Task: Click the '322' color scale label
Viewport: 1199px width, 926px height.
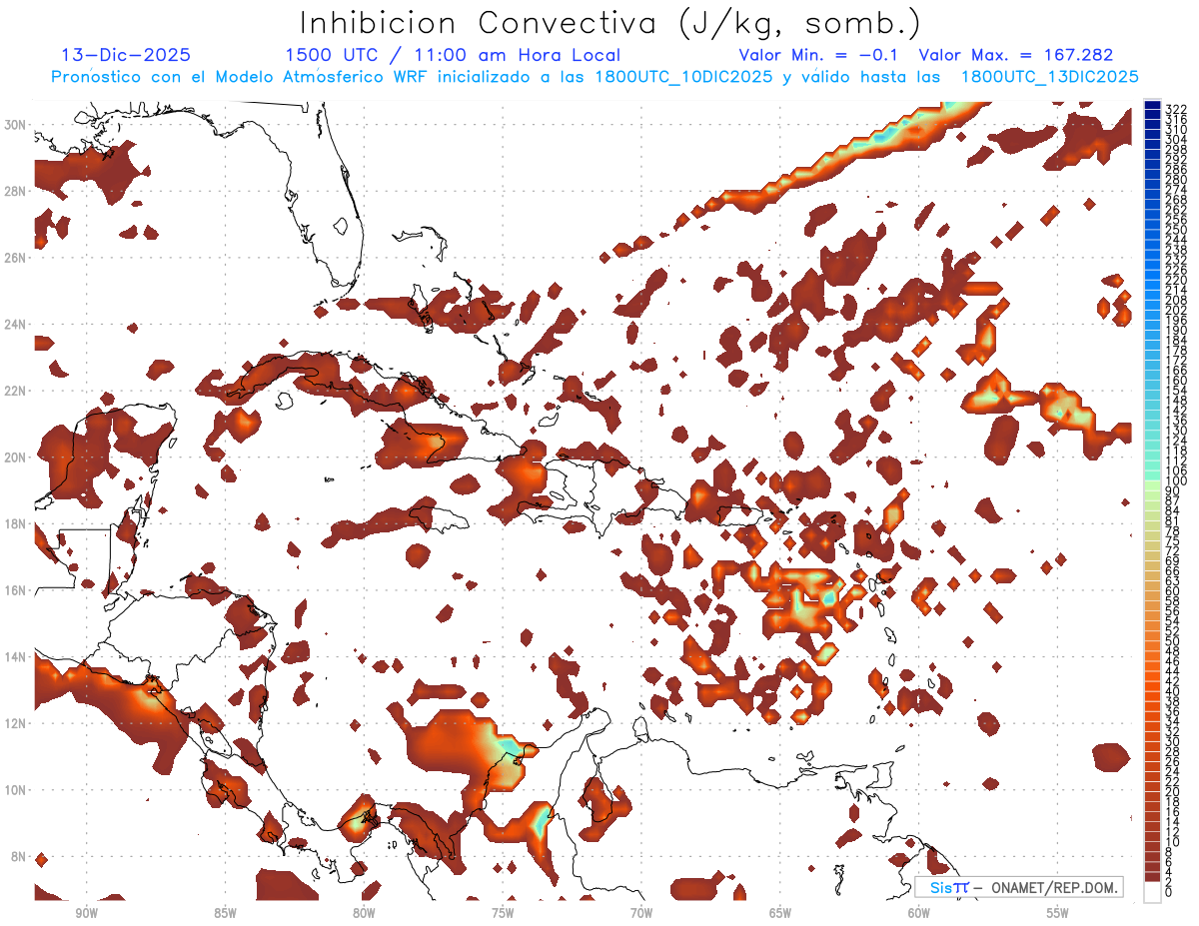Action: click(x=1176, y=109)
